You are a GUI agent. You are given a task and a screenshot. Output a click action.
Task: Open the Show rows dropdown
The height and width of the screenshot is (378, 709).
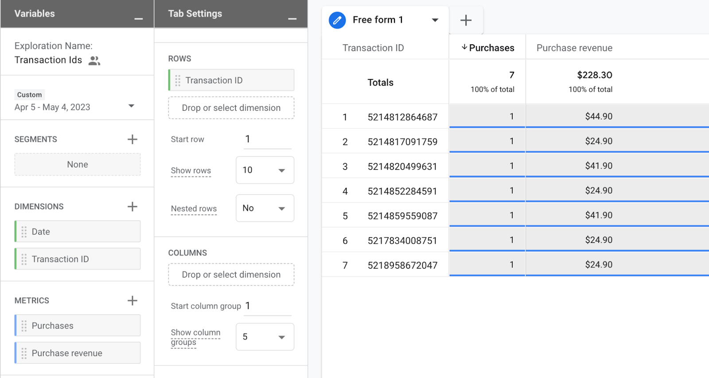click(265, 170)
